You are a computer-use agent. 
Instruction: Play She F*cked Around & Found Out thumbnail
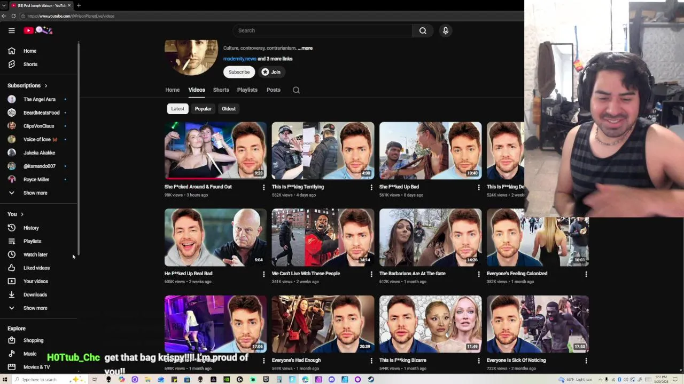tap(215, 150)
